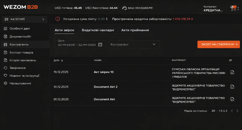Go to next page arrow
The image size is (242, 130).
click(x=238, y=111)
